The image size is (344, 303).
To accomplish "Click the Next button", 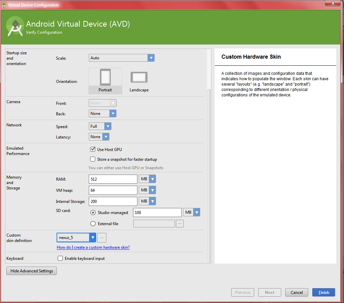I will pos(270,293).
